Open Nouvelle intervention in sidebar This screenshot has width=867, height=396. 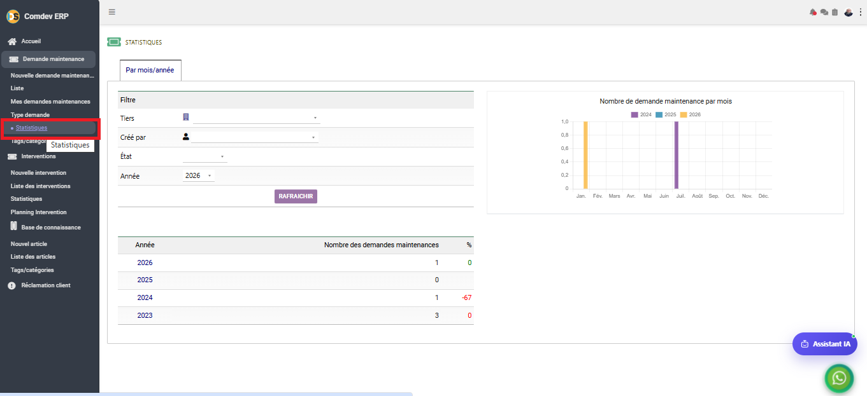tap(38, 173)
